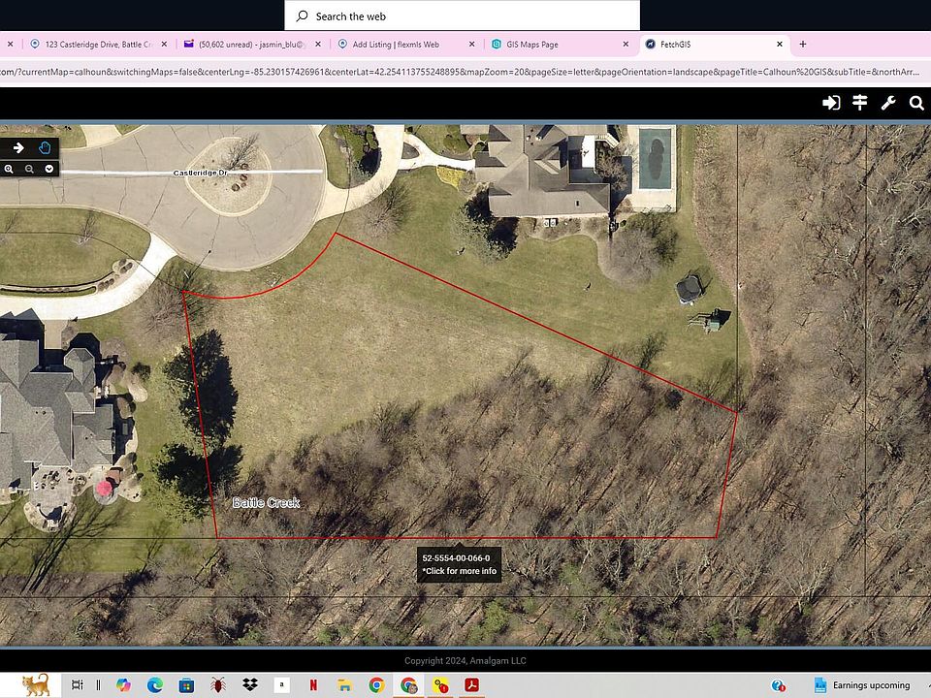Switch to the GIS Maps Page tab
Image resolution: width=931 pixels, height=698 pixels.
coord(561,44)
